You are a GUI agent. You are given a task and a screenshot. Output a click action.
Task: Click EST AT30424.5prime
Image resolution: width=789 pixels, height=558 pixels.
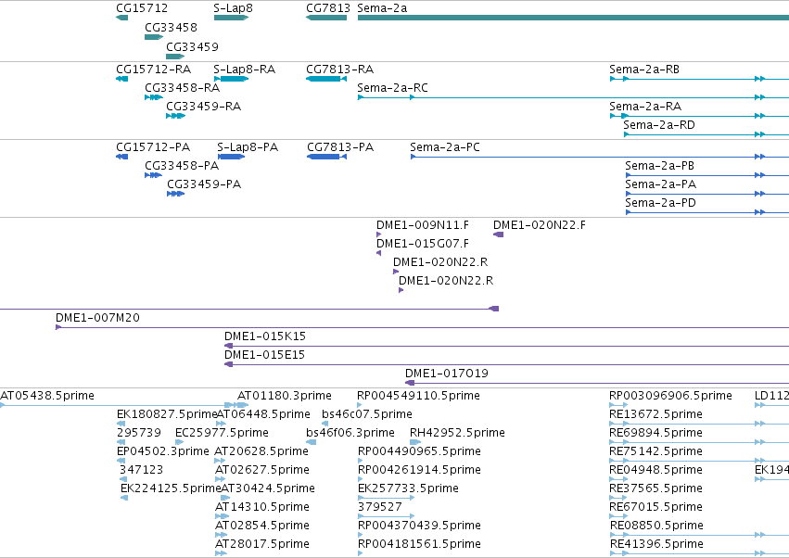(x=268, y=488)
